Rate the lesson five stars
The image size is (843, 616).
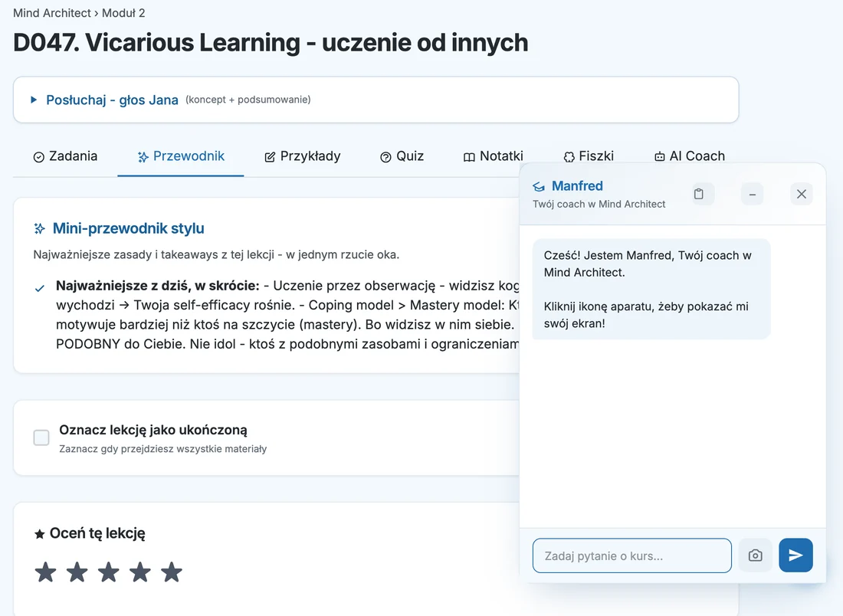pos(172,572)
